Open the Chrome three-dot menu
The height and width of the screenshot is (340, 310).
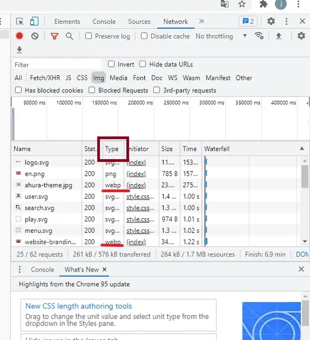click(x=298, y=4)
